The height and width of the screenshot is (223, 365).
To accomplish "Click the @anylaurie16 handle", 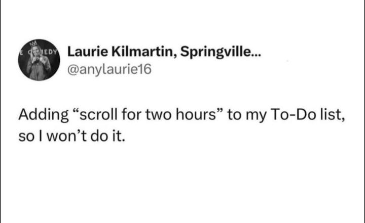I will (x=109, y=69).
